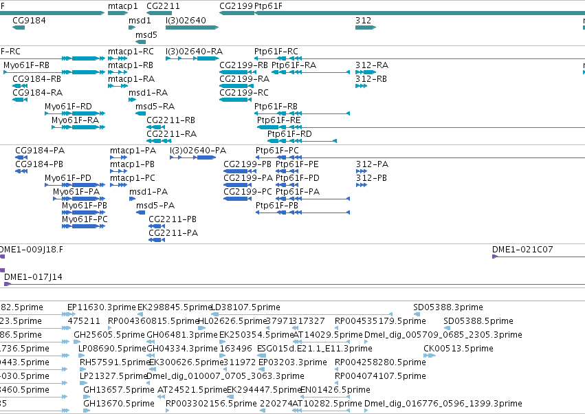Click the Myo61F-PB protein label

point(85,206)
